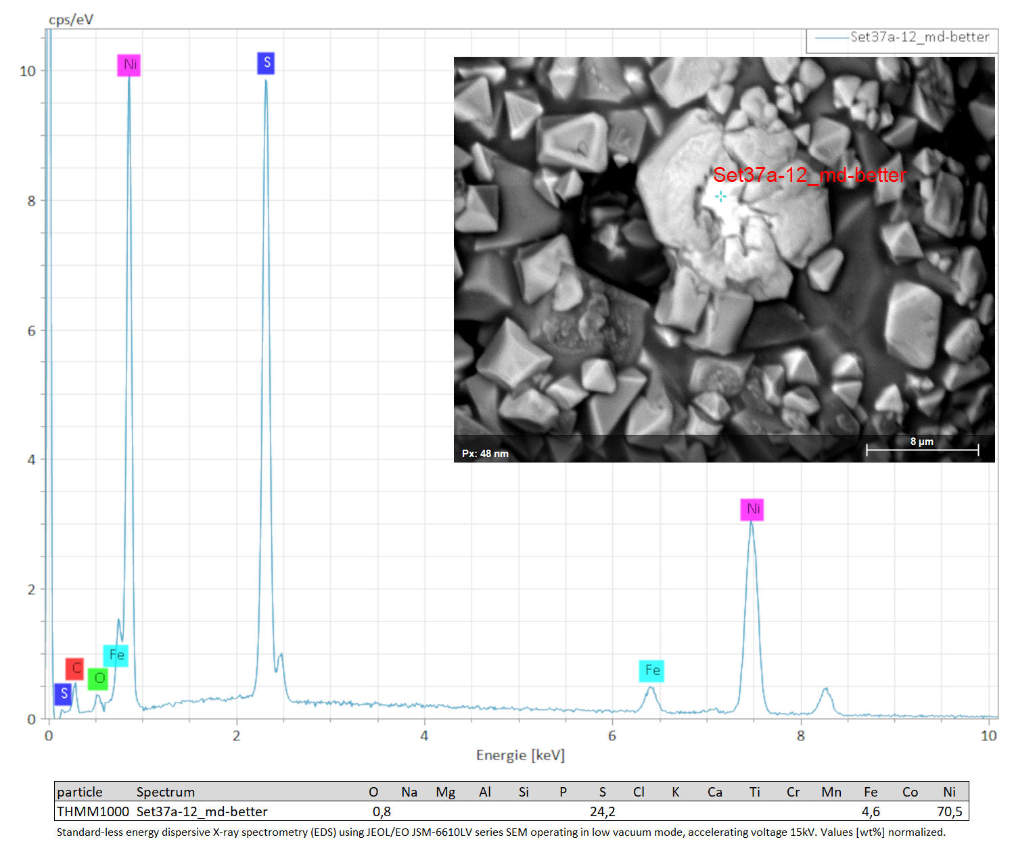Click the Spectrum column header
The height and width of the screenshot is (850, 1014).
tap(166, 792)
